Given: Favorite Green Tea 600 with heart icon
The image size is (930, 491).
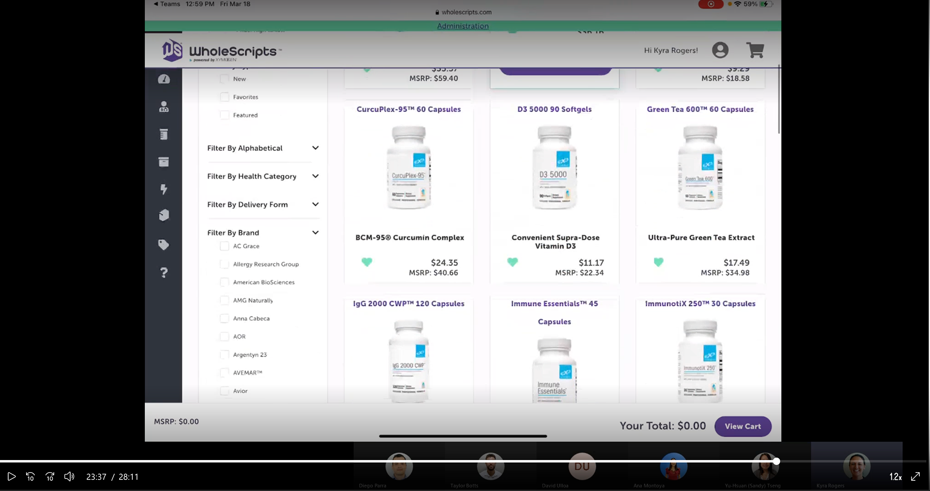Looking at the screenshot, I should pos(658,262).
